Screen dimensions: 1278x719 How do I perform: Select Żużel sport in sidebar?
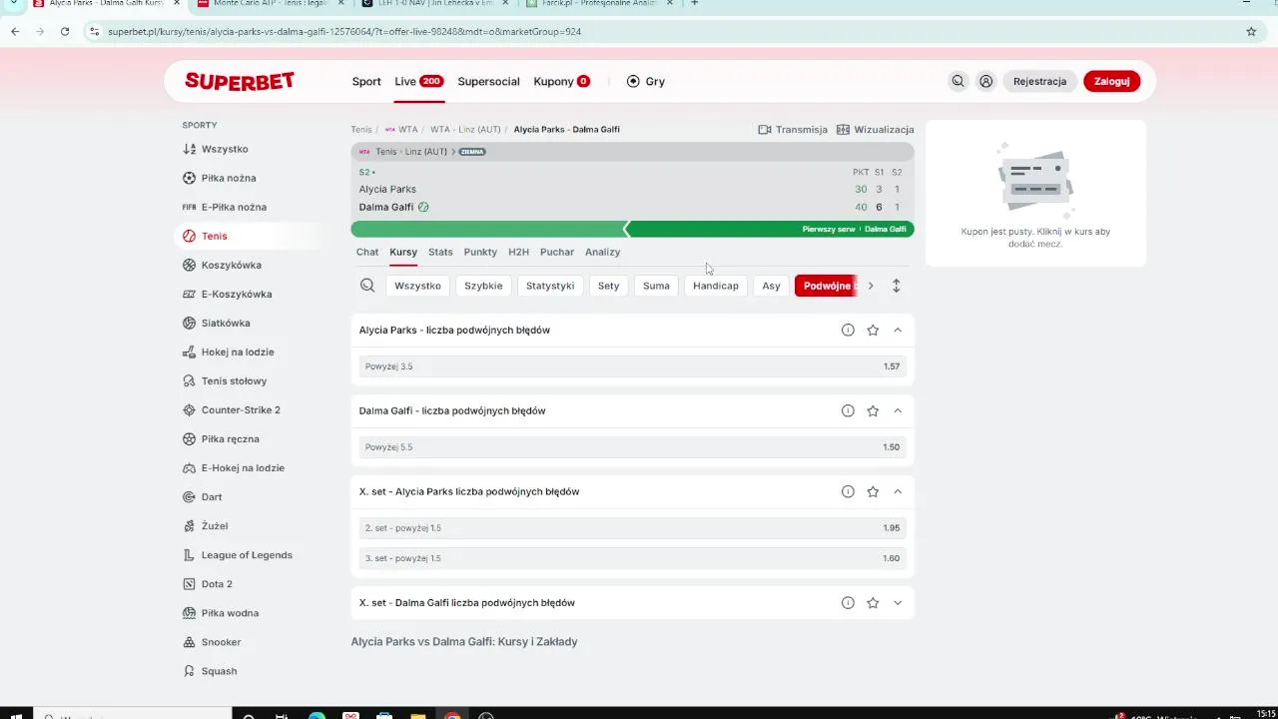215,525
